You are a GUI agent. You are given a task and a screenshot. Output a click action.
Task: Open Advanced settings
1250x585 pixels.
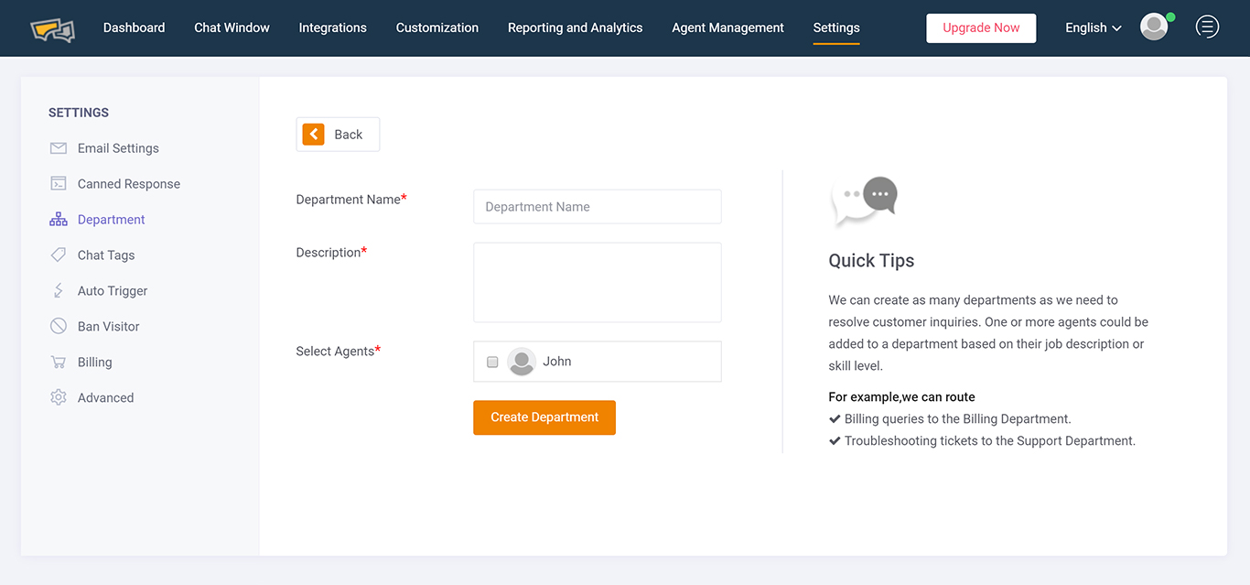[x=106, y=398]
